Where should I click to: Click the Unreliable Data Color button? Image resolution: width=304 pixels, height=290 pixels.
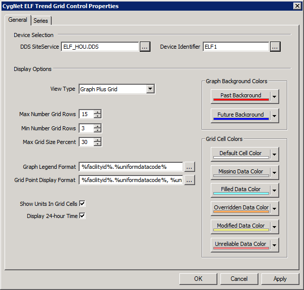click(241, 245)
